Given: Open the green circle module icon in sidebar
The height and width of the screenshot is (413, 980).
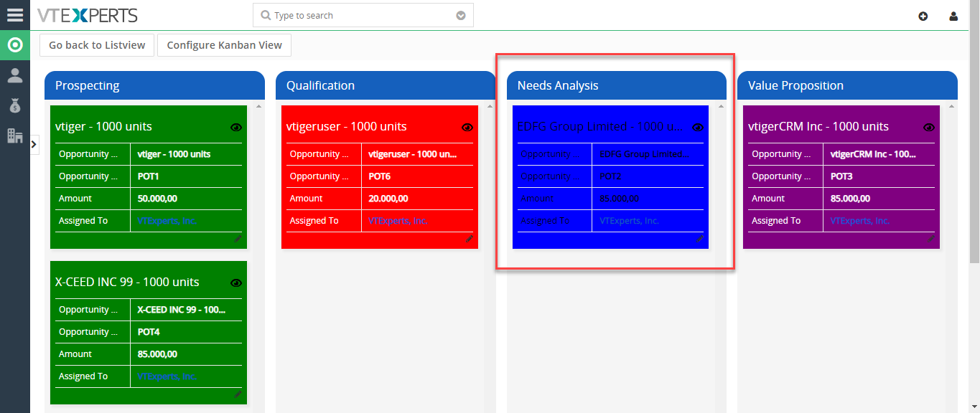Looking at the screenshot, I should pyautogui.click(x=15, y=45).
